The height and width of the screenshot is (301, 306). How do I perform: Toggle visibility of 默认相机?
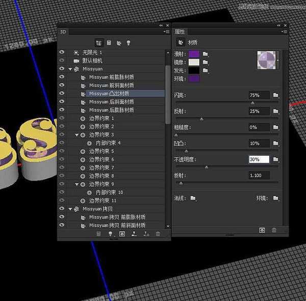point(62,61)
